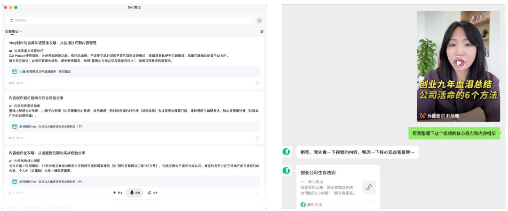This screenshot has height=211, width=508.
Task: Open the user profile avatar icon
Action: pyautogui.click(x=259, y=21)
